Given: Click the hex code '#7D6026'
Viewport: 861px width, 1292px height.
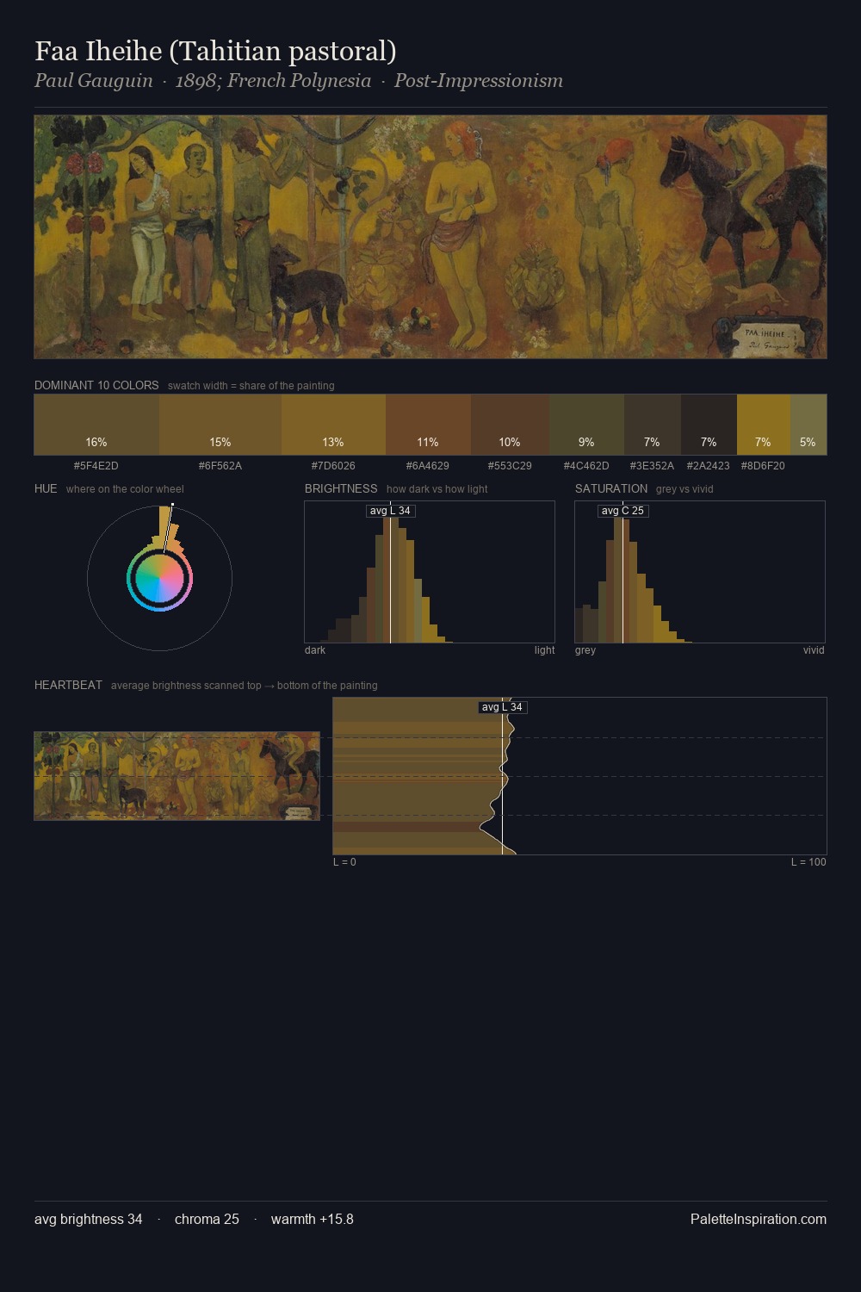Looking at the screenshot, I should click(x=333, y=466).
